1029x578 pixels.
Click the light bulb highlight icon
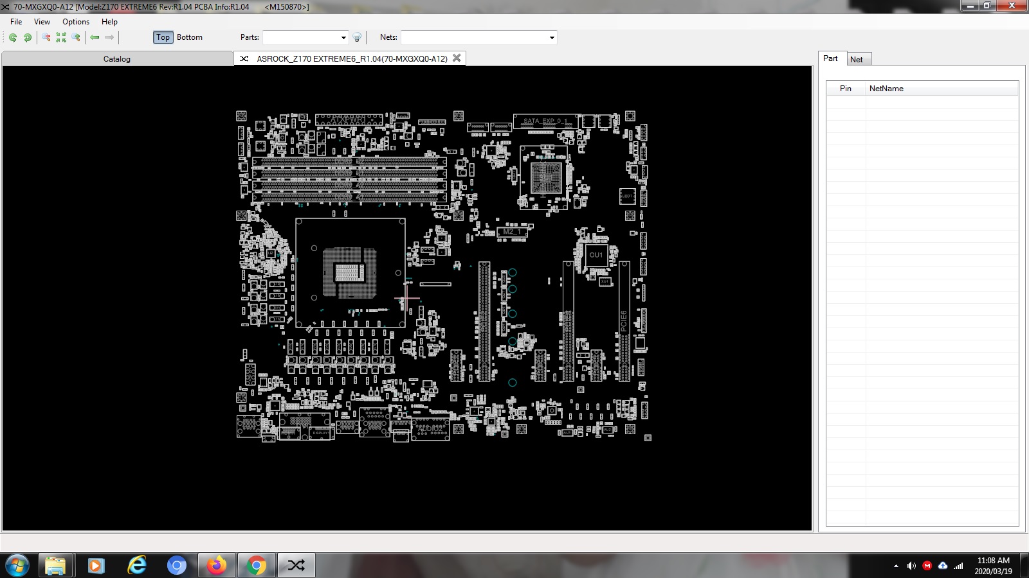point(357,37)
